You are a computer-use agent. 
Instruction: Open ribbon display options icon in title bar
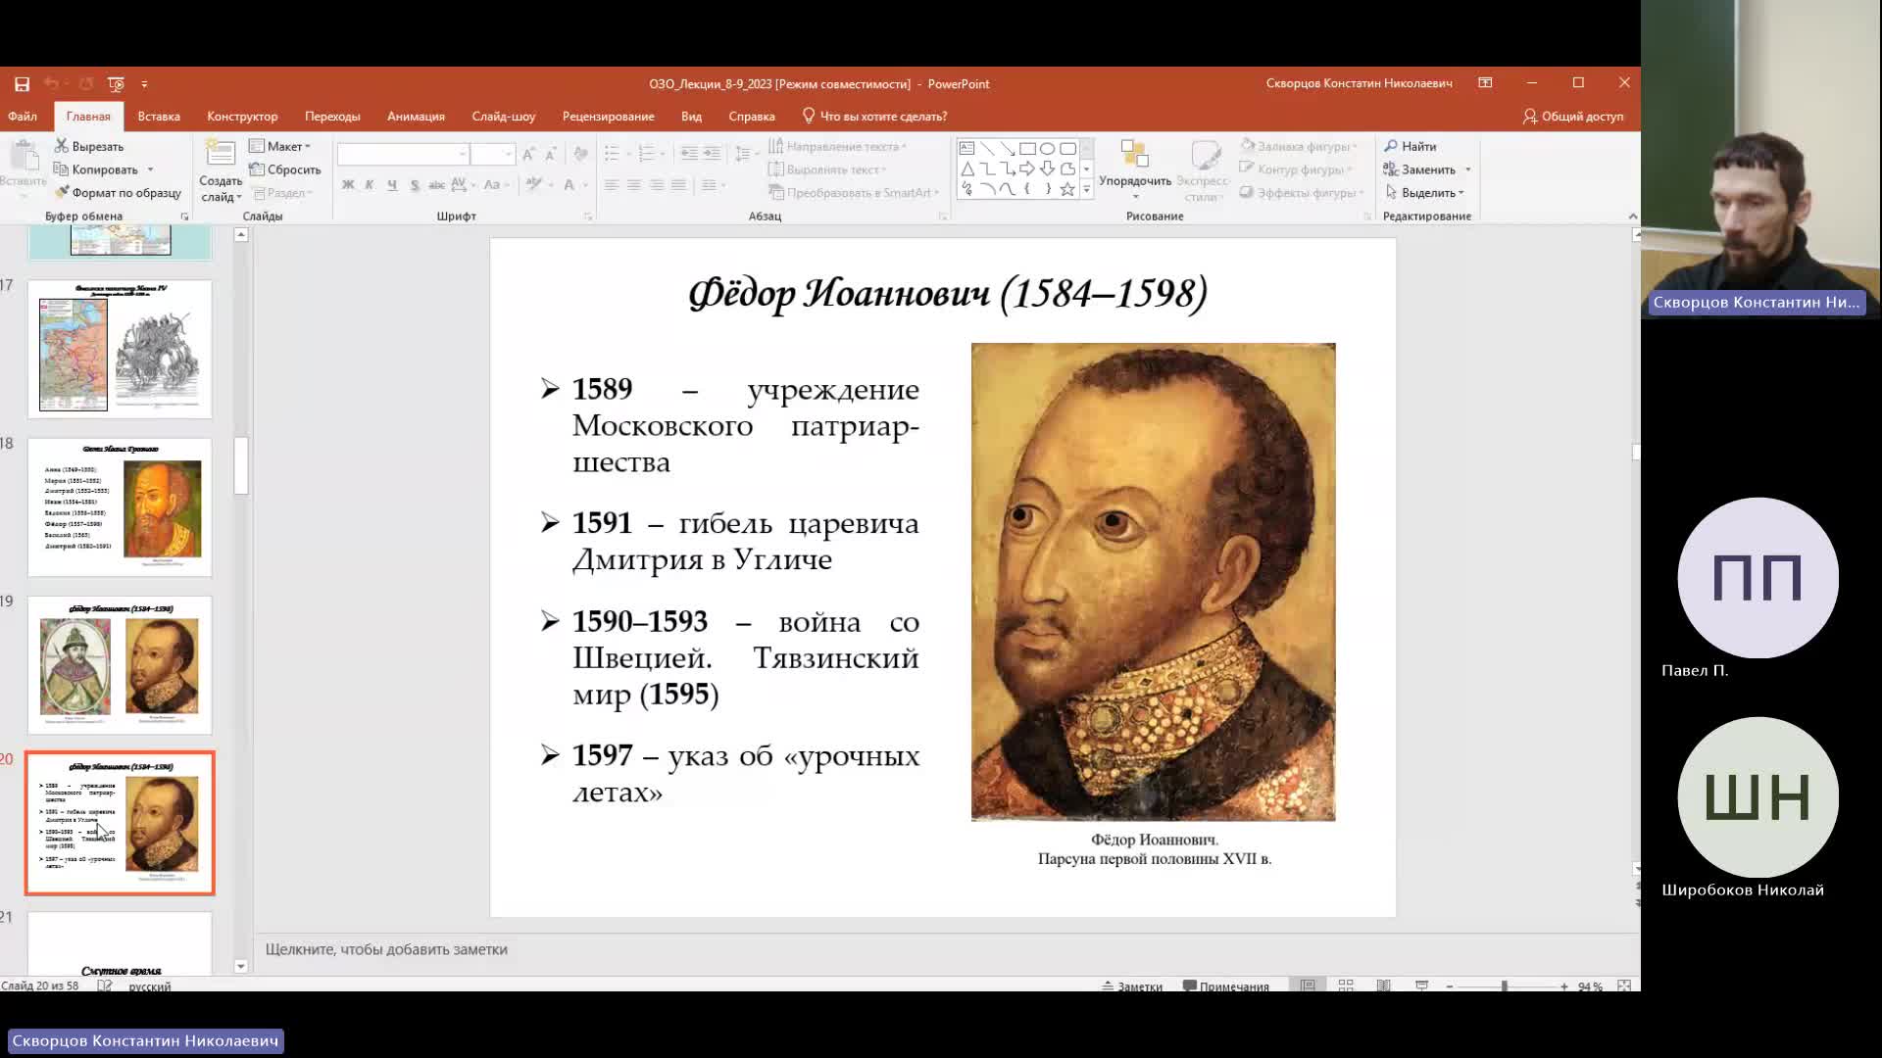click(1485, 83)
